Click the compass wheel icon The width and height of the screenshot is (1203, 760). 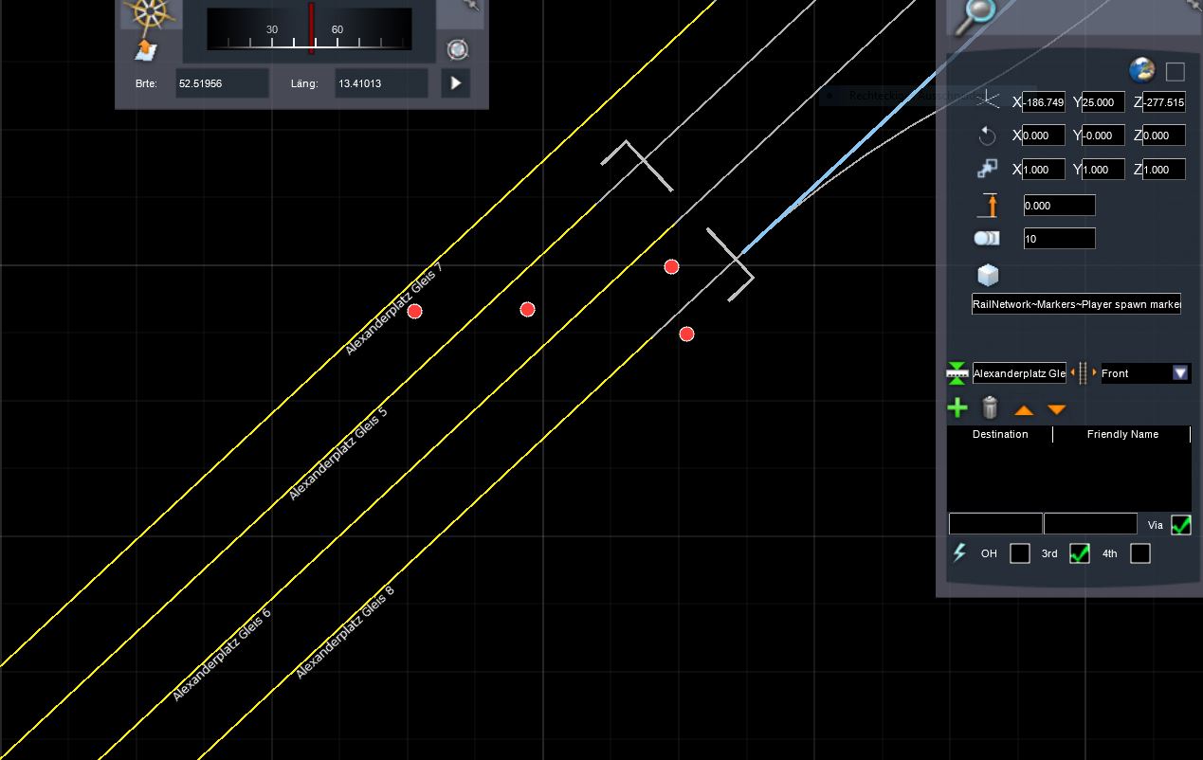(x=151, y=15)
